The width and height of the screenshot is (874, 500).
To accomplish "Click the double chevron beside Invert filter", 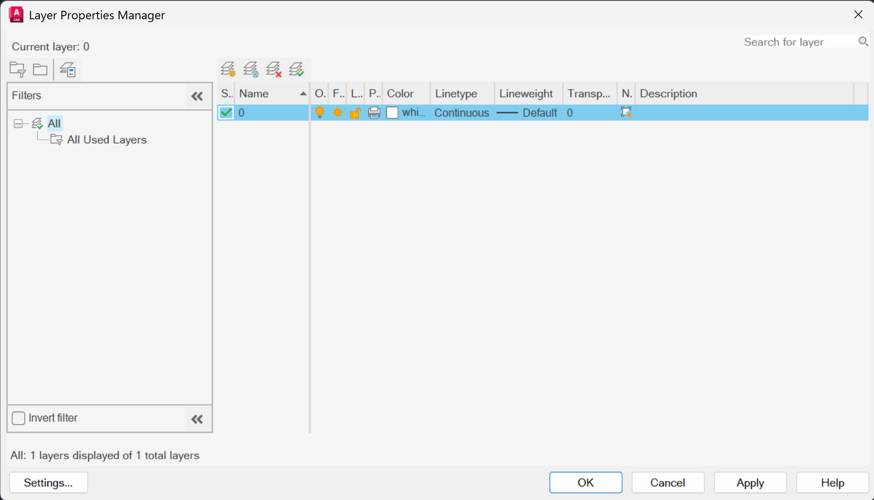I will coord(197,419).
